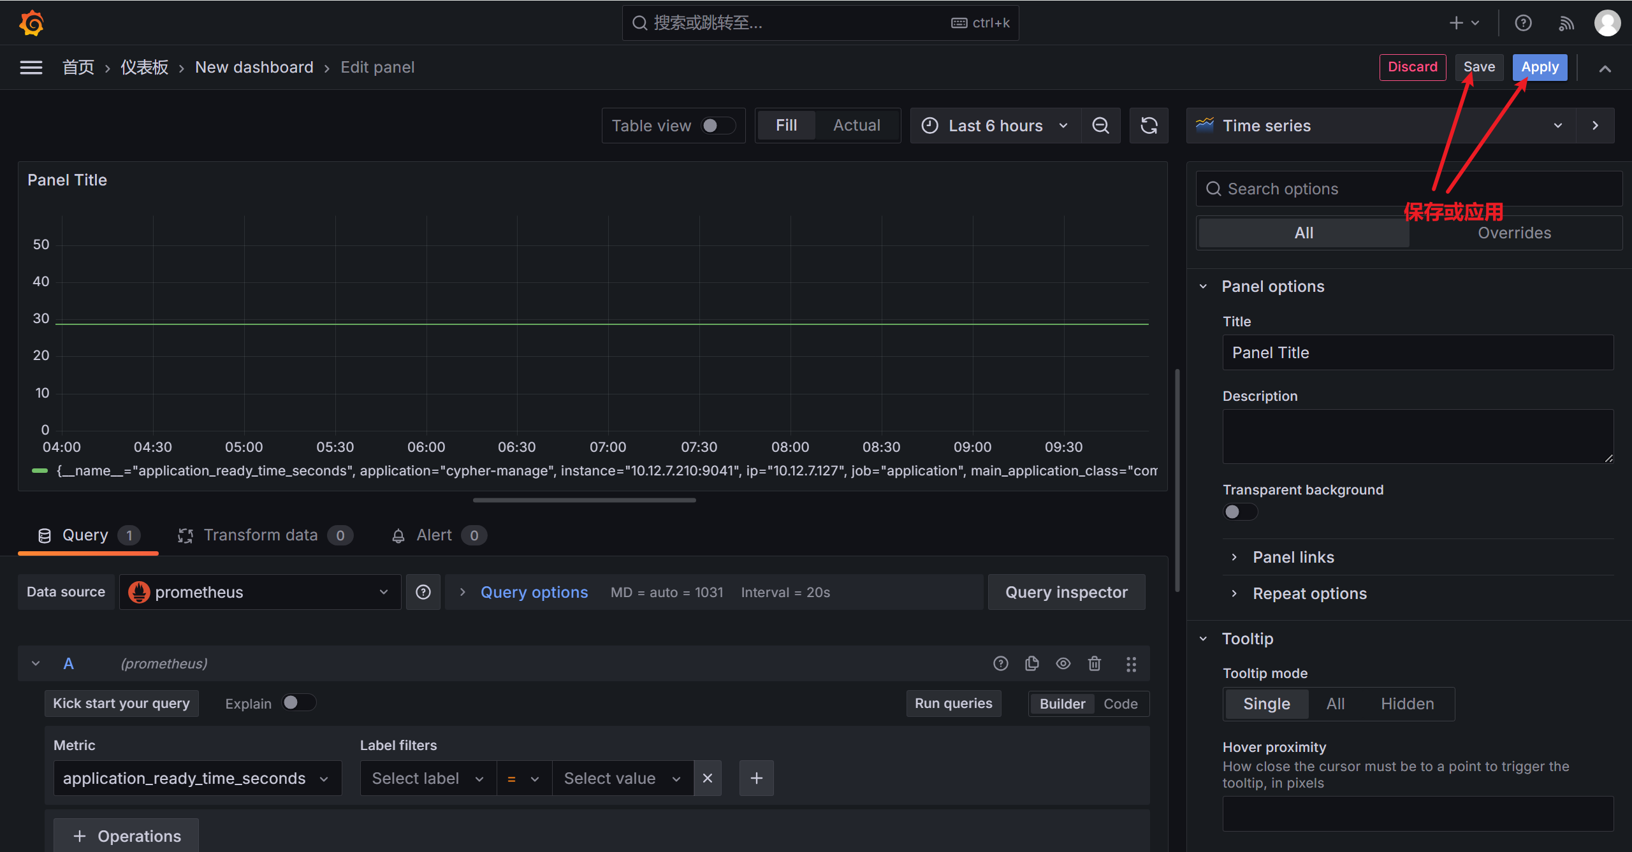Refresh the panel data
The image size is (1632, 852).
(1149, 126)
